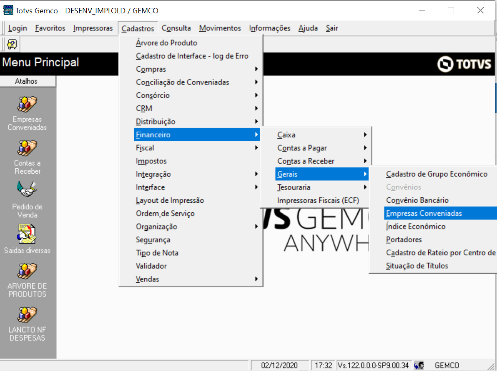This screenshot has height=371, width=497.
Task: Open the Saidas diversas shortcut icon
Action: (x=27, y=234)
